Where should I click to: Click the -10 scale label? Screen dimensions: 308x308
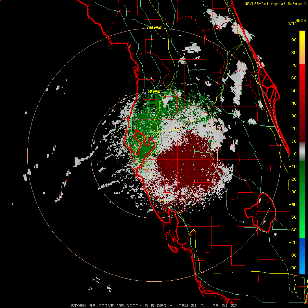[293, 167]
